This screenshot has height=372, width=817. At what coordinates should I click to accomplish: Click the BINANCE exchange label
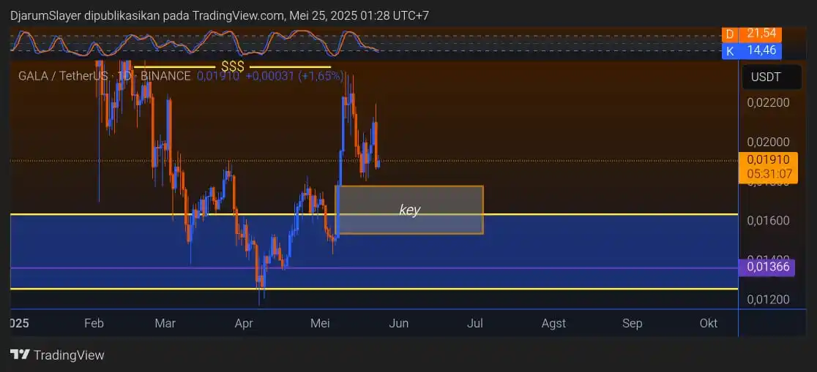tap(165, 76)
